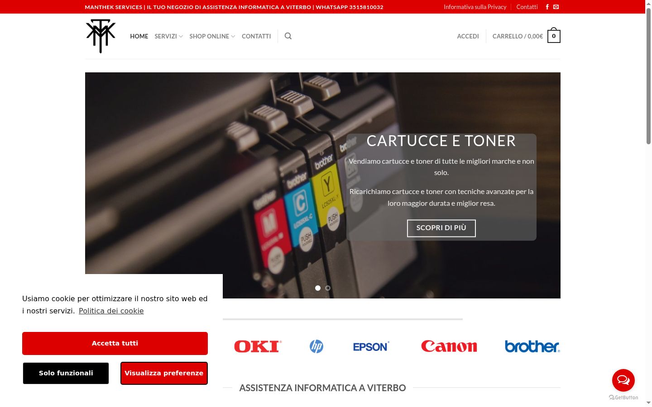Click the Brother brand logo
652x407 pixels.
pos(532,346)
